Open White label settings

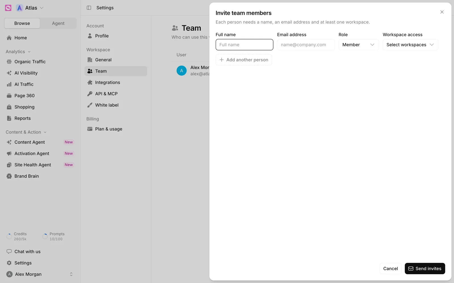tap(116, 105)
